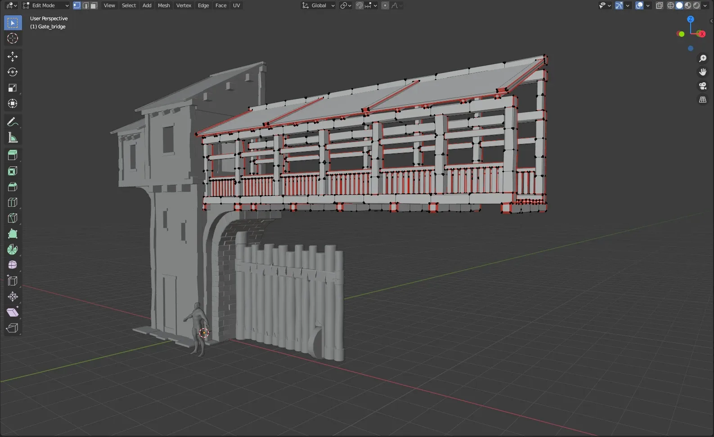Open the Edge menu

click(x=203, y=5)
